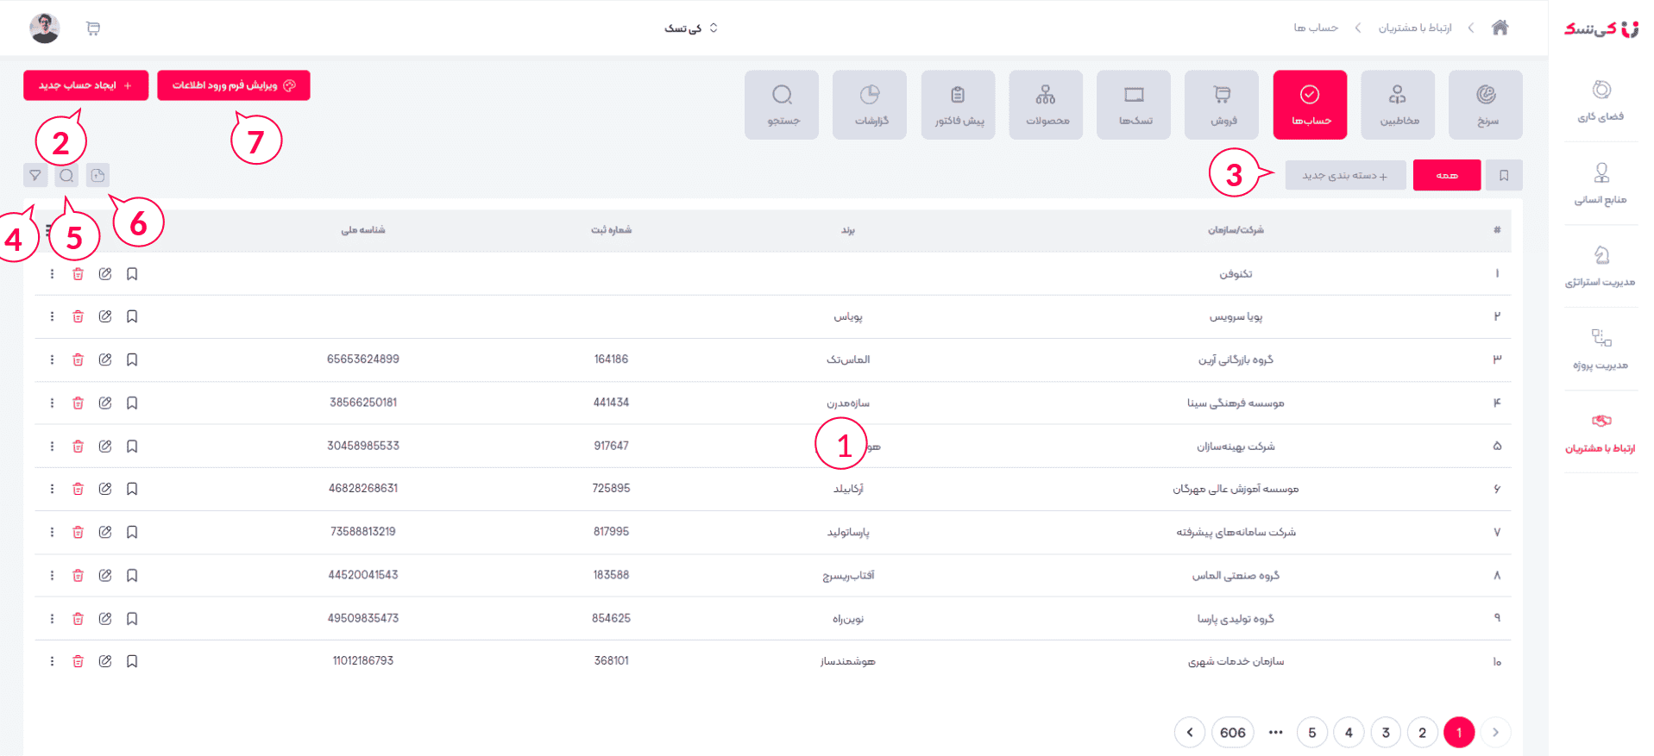Screen dimensions: 1654x756
Task: Delete the تکنوفن row using the trash icon
Action: click(x=78, y=274)
